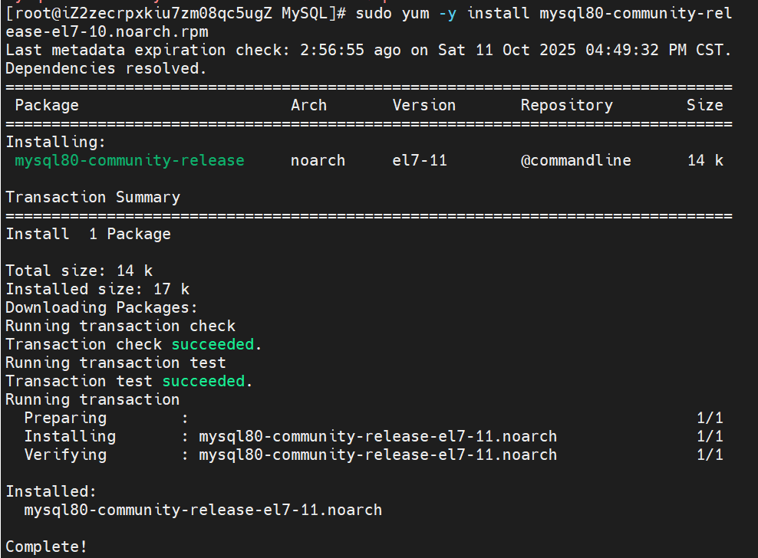Click the 'el7-11' version value
758x558 pixels.
(x=420, y=160)
